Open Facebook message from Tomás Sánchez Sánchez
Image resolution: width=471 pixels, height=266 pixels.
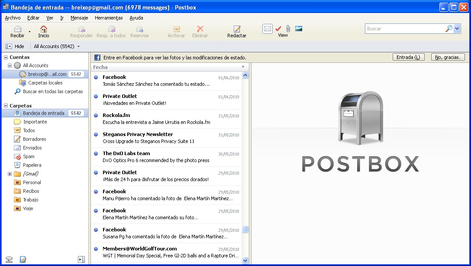click(x=166, y=81)
